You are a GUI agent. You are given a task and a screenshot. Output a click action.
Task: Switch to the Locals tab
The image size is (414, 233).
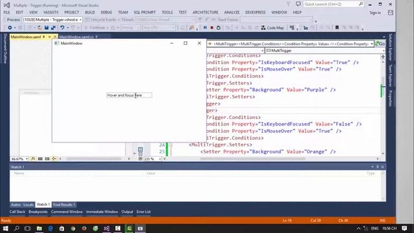pyautogui.click(x=28, y=205)
